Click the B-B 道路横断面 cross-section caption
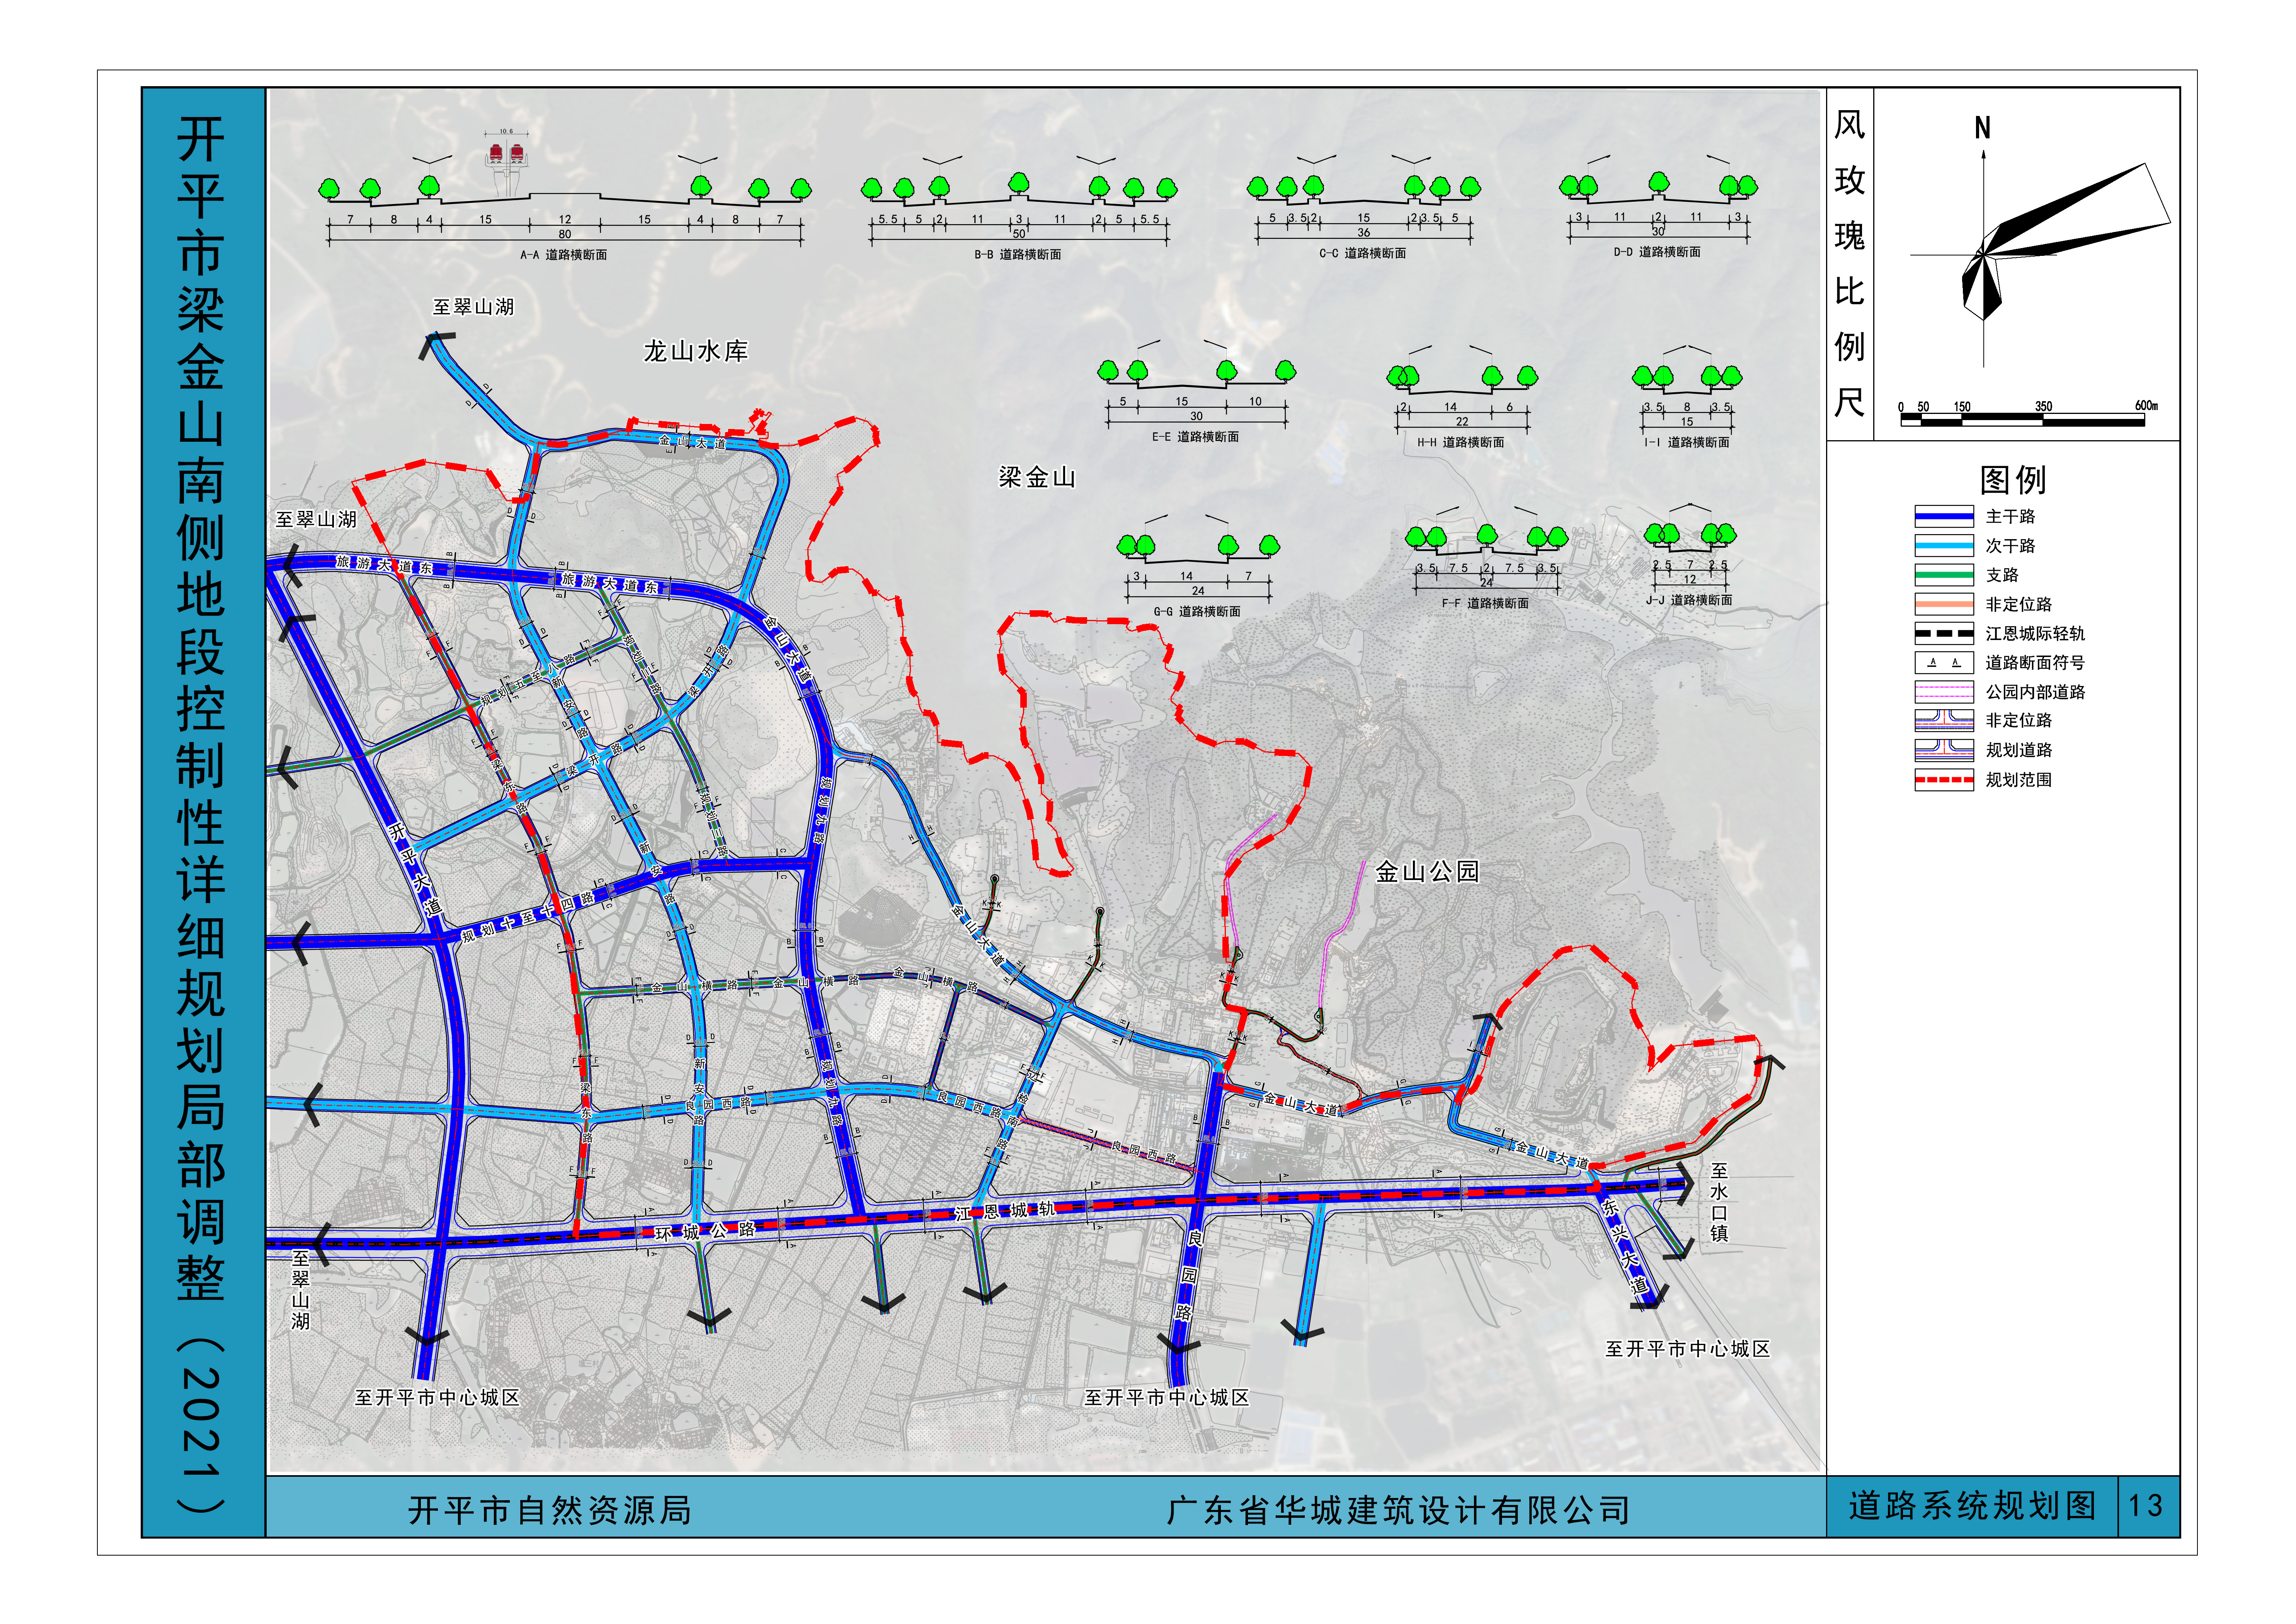This screenshot has height=1624, width=2296. [1017, 255]
